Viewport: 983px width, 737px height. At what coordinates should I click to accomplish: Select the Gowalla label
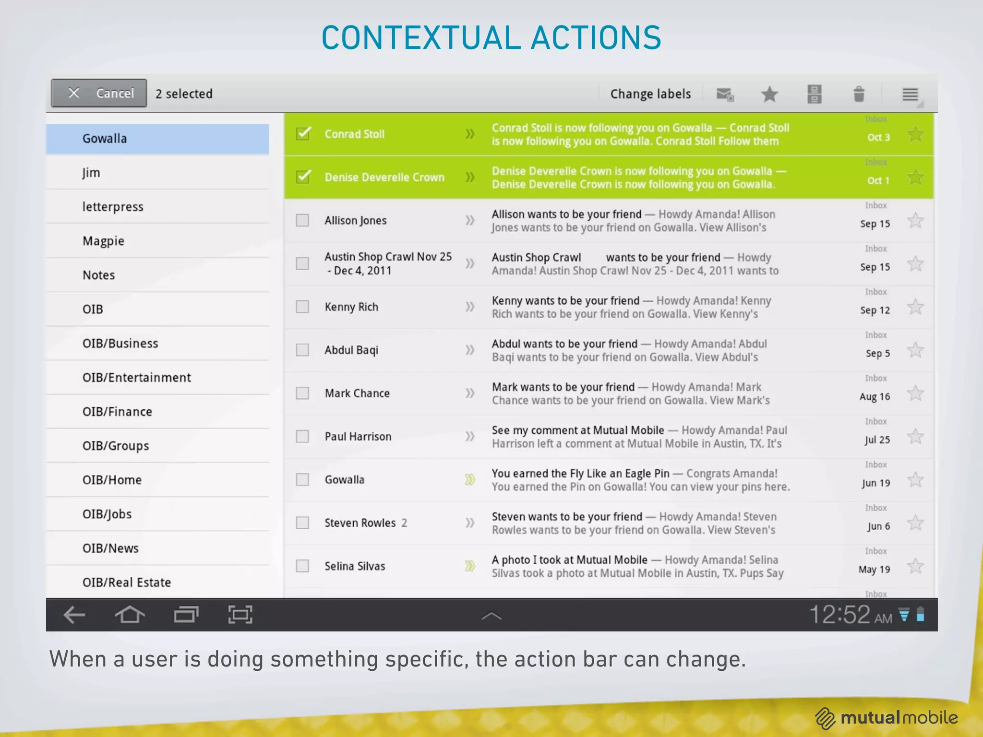pos(157,139)
